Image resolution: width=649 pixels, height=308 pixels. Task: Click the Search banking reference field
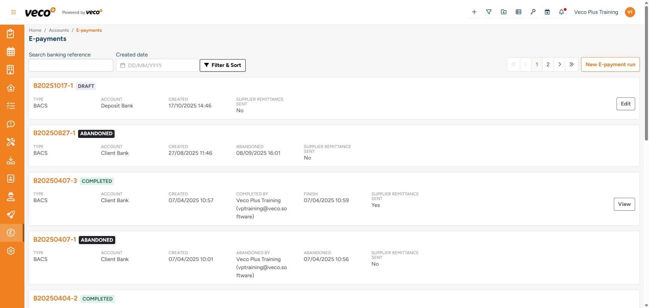pyautogui.click(x=71, y=65)
